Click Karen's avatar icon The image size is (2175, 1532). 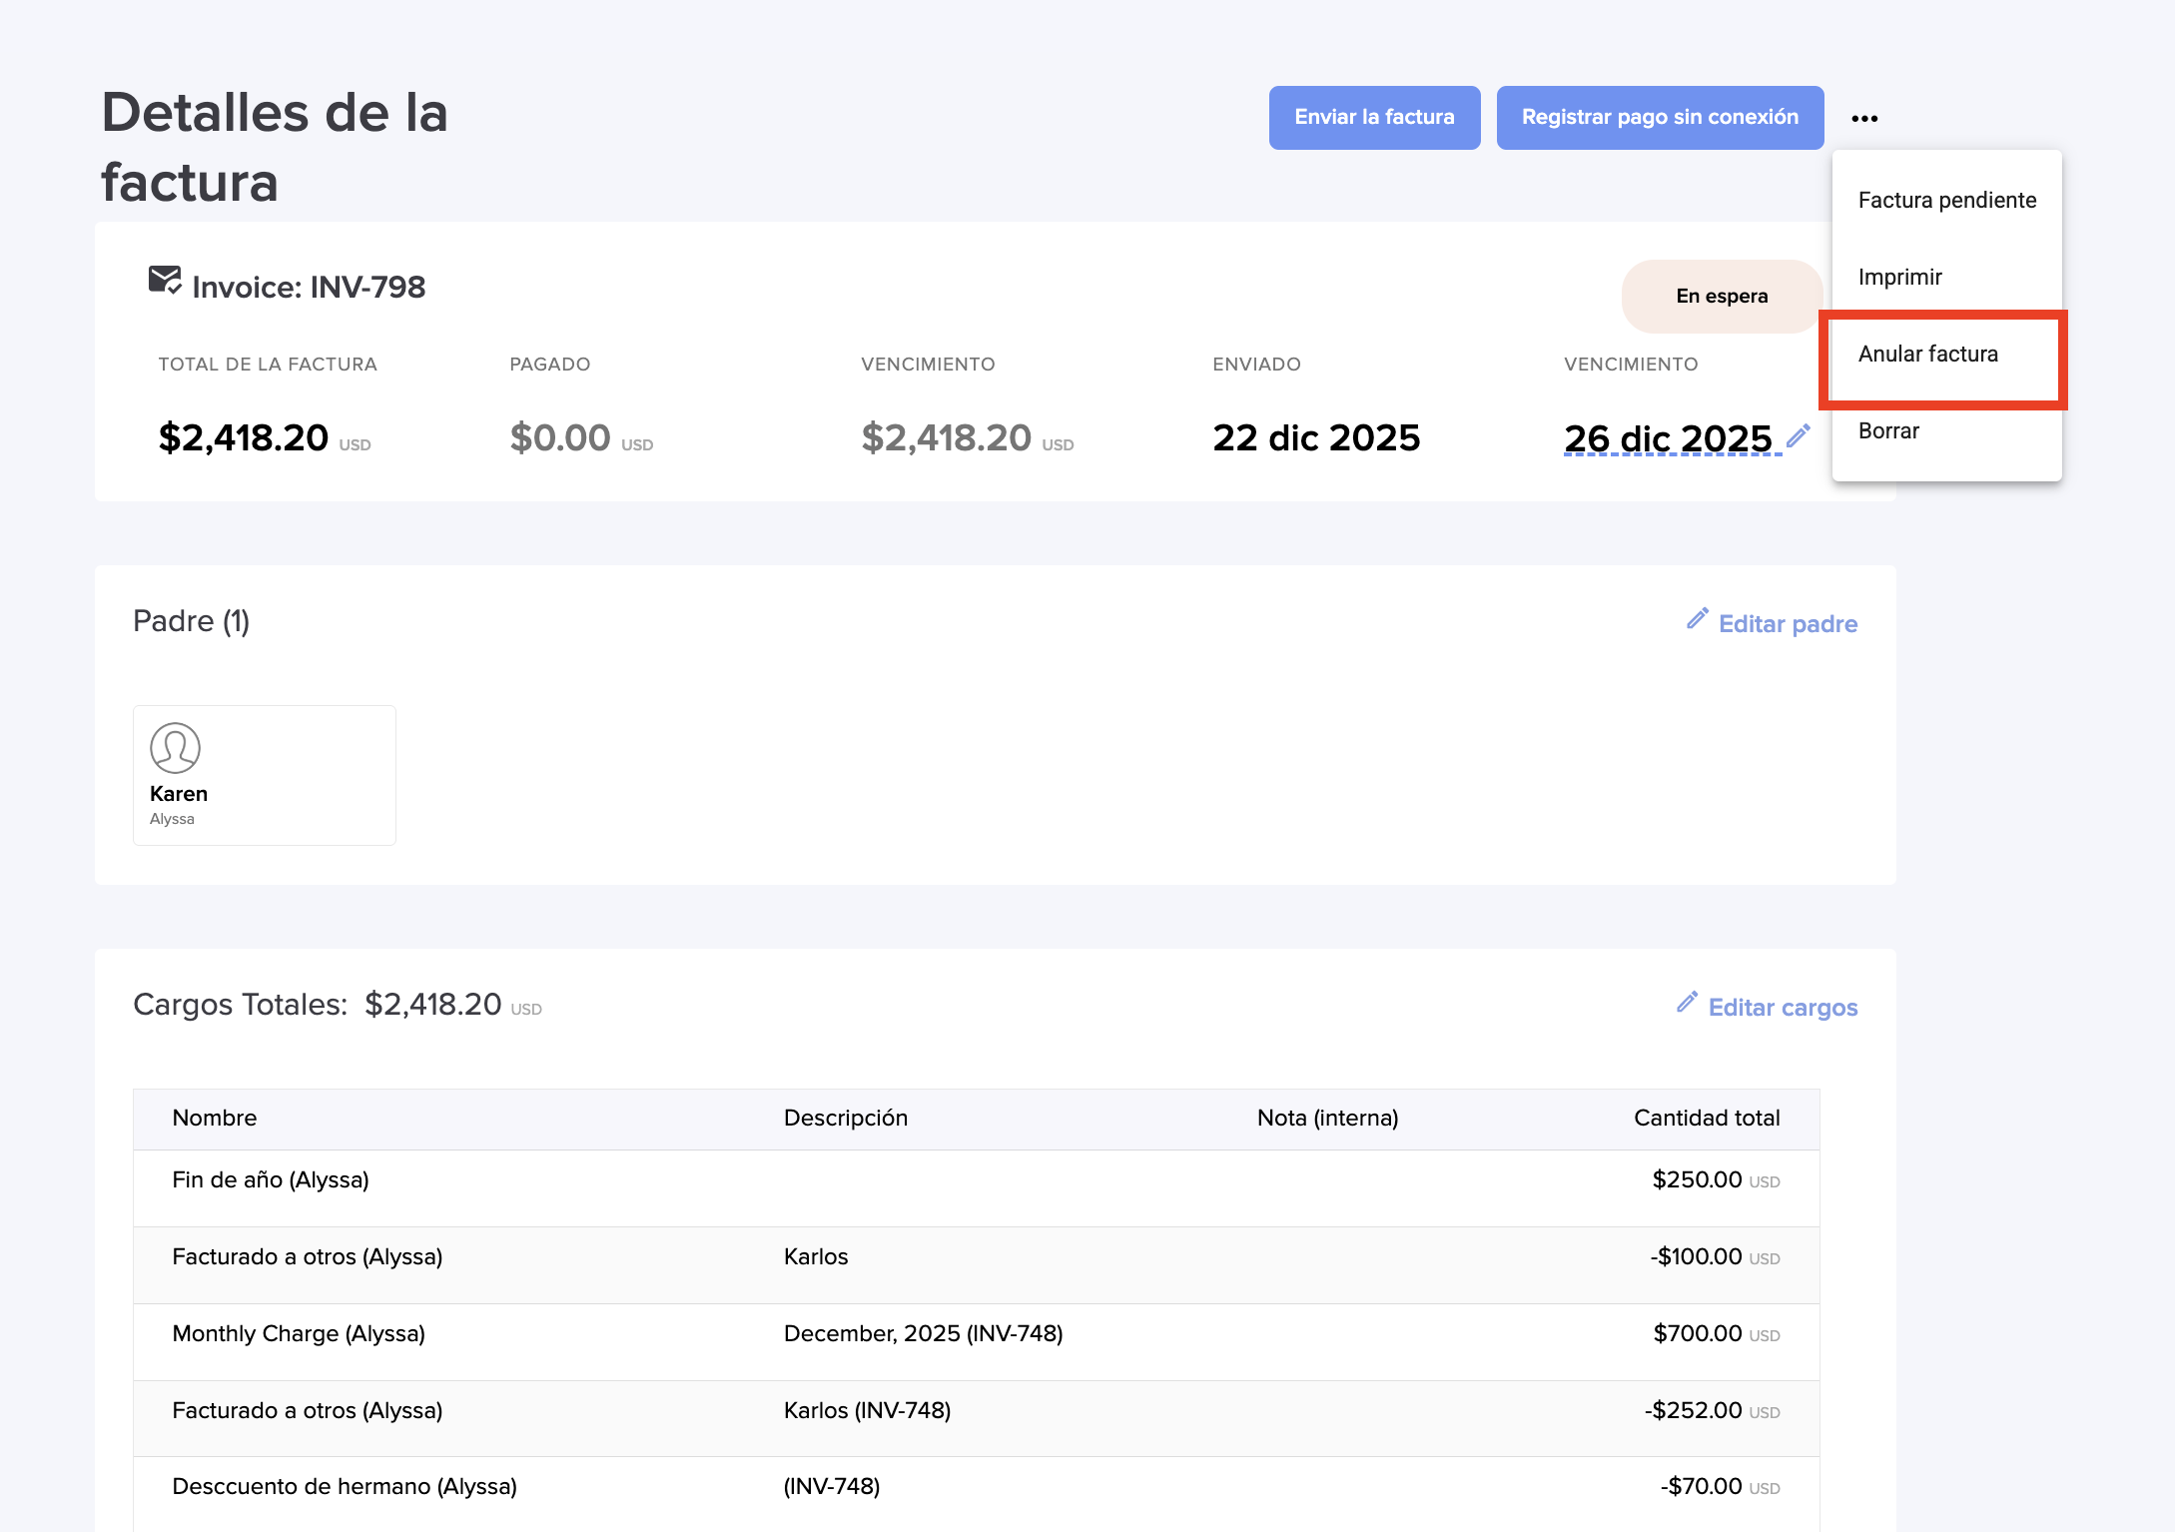pyautogui.click(x=175, y=748)
